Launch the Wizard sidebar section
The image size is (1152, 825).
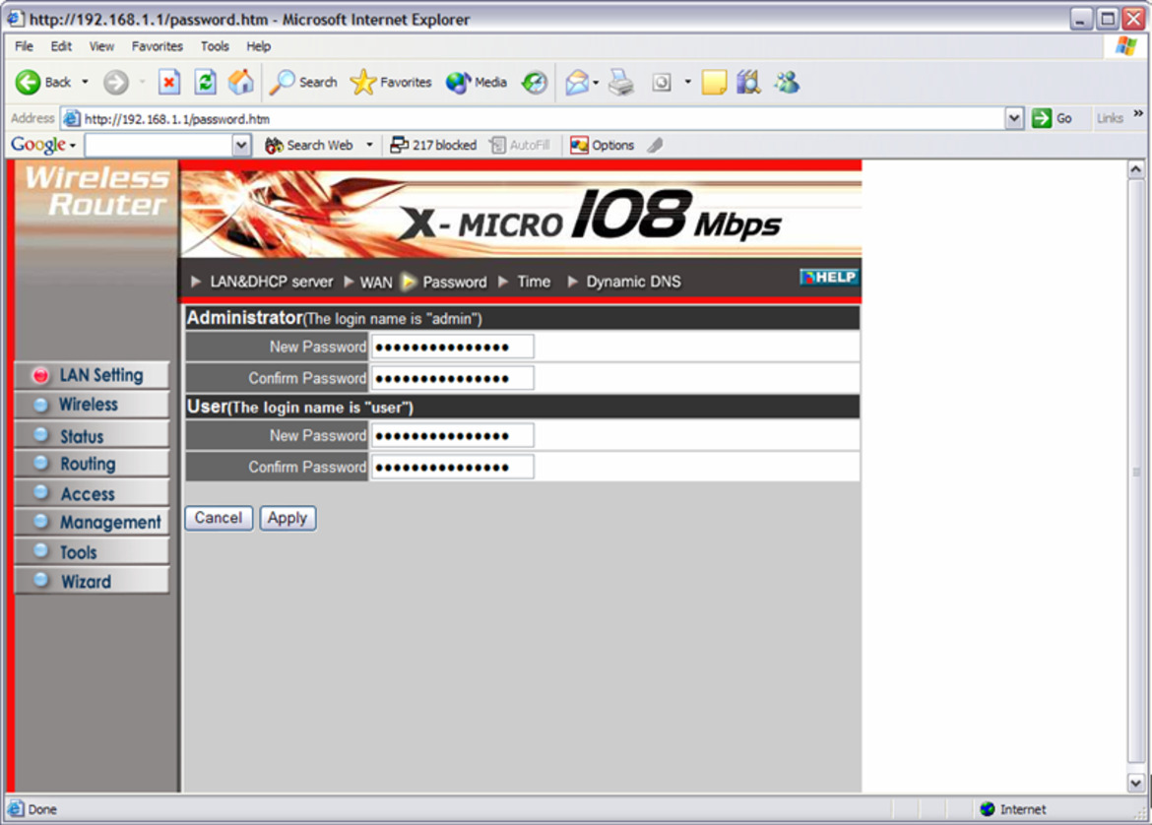(x=92, y=581)
